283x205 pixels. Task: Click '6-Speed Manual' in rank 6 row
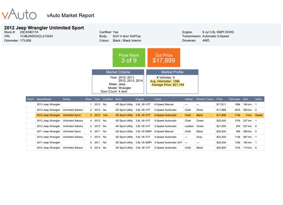(x=164, y=131)
